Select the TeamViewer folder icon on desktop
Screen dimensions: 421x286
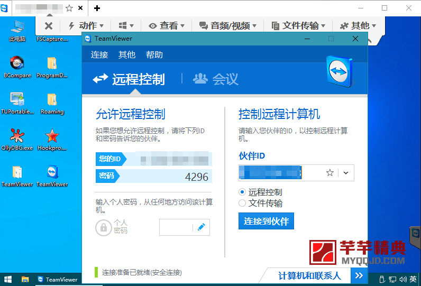click(x=17, y=176)
